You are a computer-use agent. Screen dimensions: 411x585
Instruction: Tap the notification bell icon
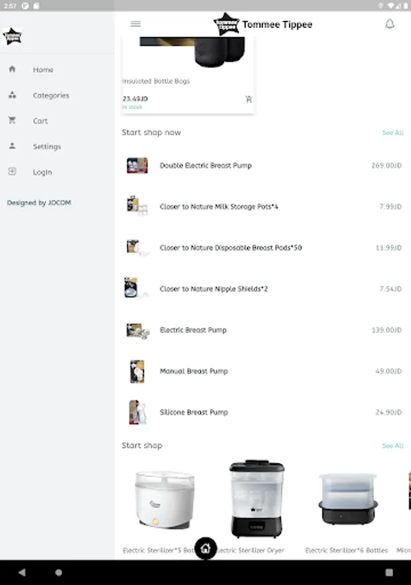point(390,24)
